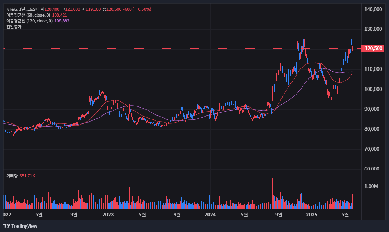Click the change text -600 (-0.50%)

click(137, 9)
